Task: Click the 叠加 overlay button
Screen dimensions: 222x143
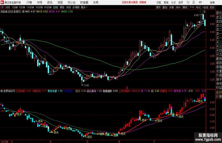Action: pyautogui.click(x=165, y=7)
